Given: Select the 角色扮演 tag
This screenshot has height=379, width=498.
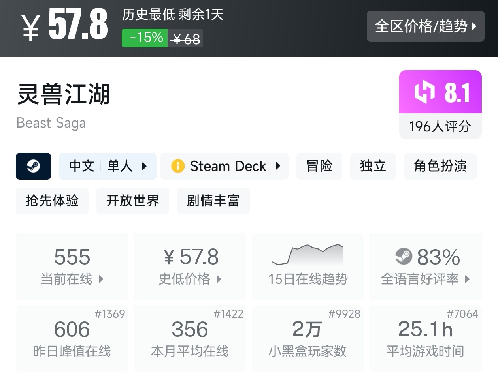Looking at the screenshot, I should click(x=440, y=166).
